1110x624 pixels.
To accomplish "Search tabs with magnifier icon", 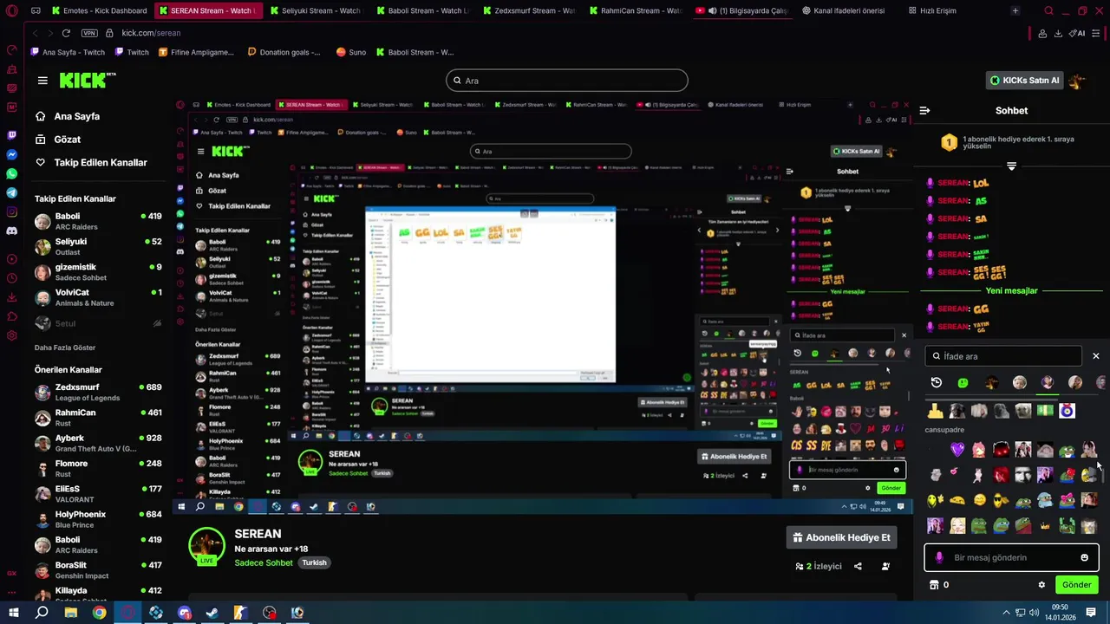I will coord(1048,10).
